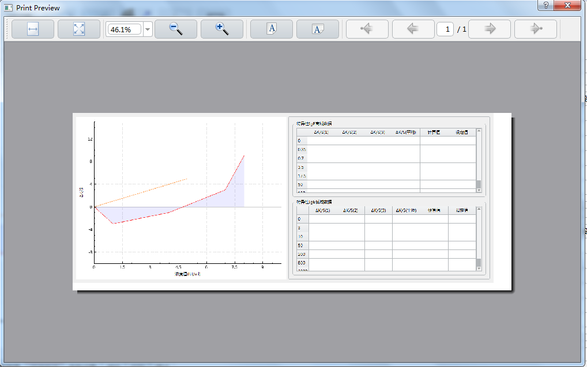Click the Fit Width toolbar icon

33,29
